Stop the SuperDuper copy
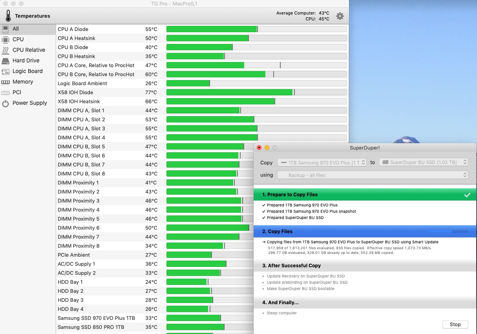The width and height of the screenshot is (477, 334). point(455,324)
